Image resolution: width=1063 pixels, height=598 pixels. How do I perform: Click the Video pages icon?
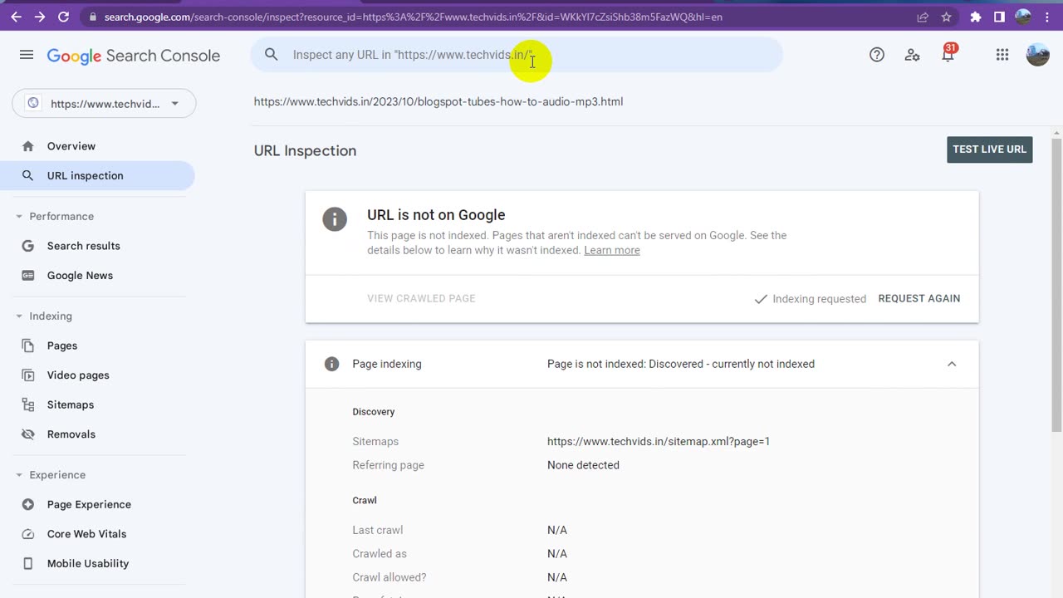click(28, 375)
